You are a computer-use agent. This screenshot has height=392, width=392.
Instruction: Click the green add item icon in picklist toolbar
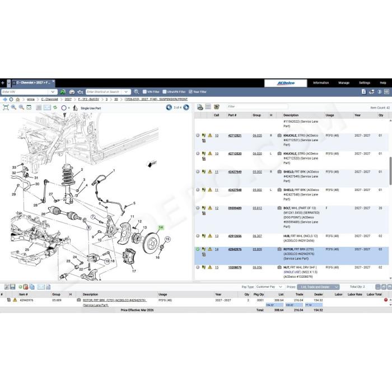[x=20, y=287]
